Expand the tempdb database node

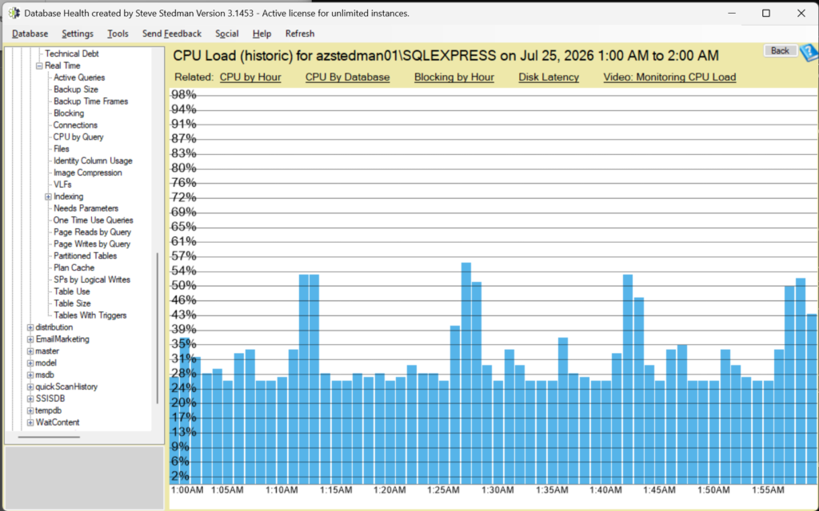(30, 411)
